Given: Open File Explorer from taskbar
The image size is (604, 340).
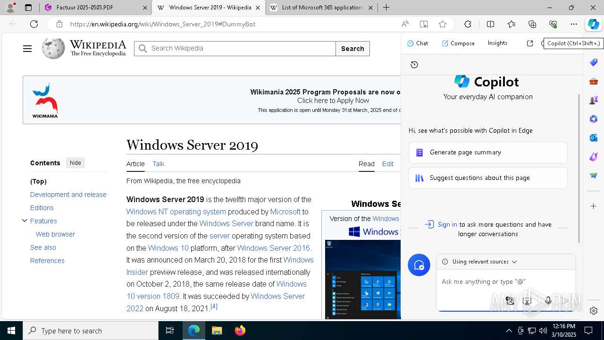Looking at the screenshot, I should pyautogui.click(x=217, y=331).
